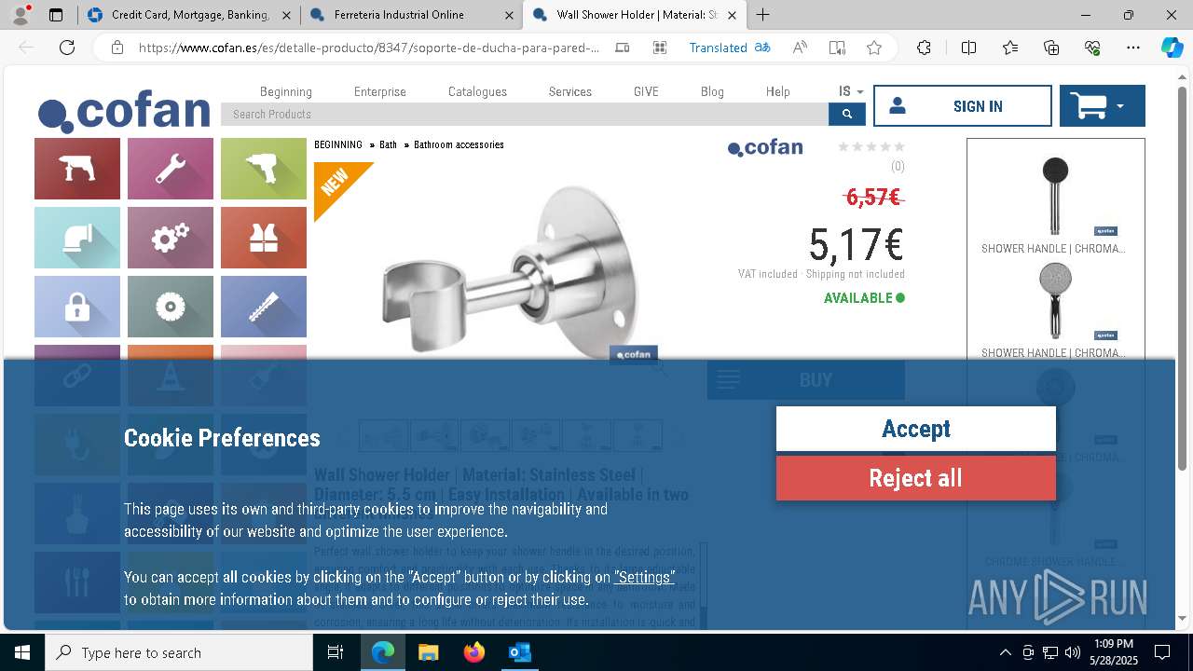Viewport: 1193px width, 671px height.
Task: Launch Firefox from taskbar
Action: pyautogui.click(x=473, y=652)
